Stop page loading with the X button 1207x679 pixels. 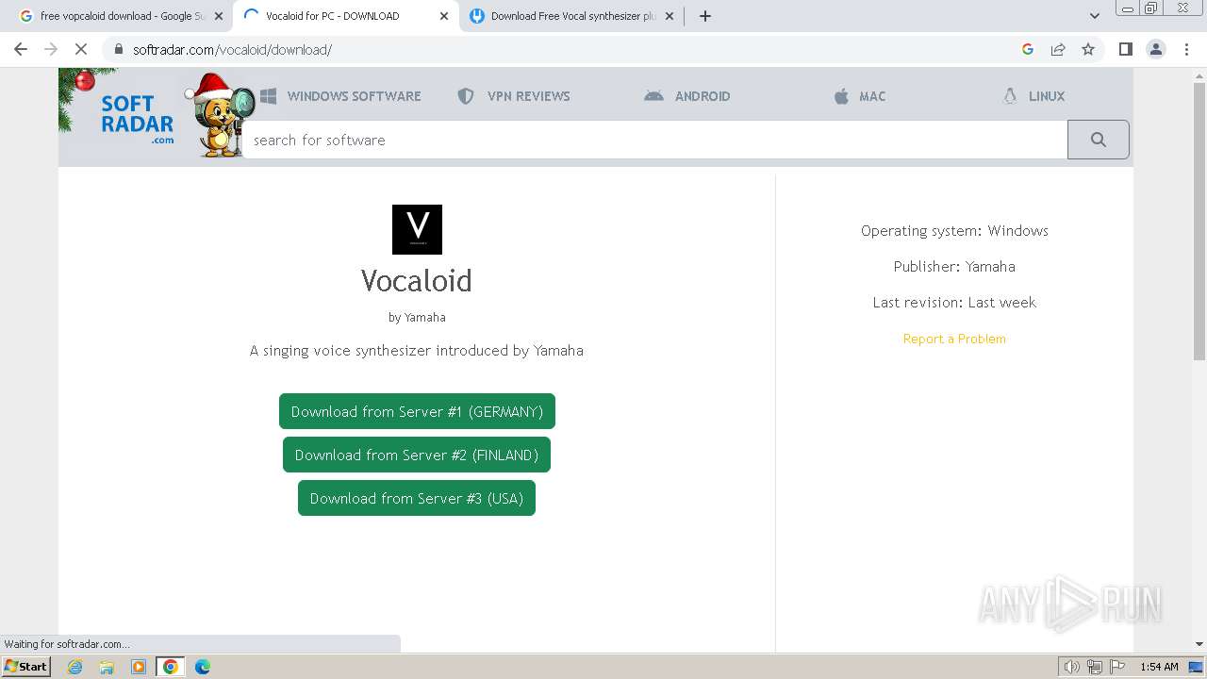point(81,49)
